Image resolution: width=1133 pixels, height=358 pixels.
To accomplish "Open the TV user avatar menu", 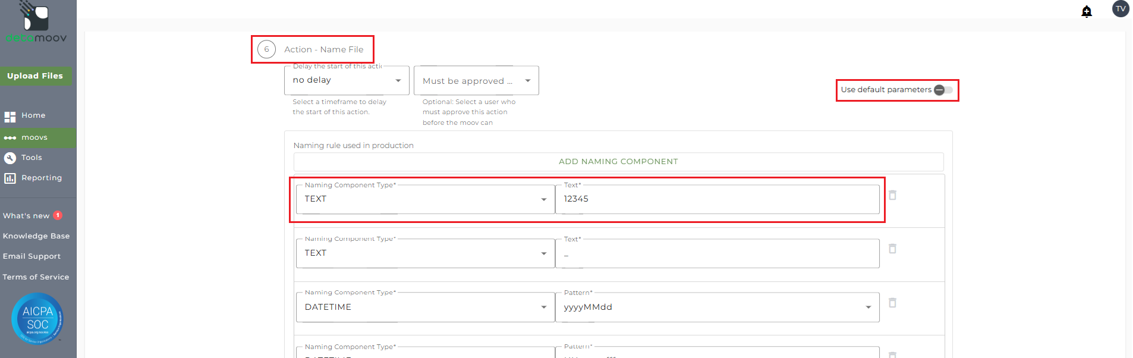I will 1121,9.
